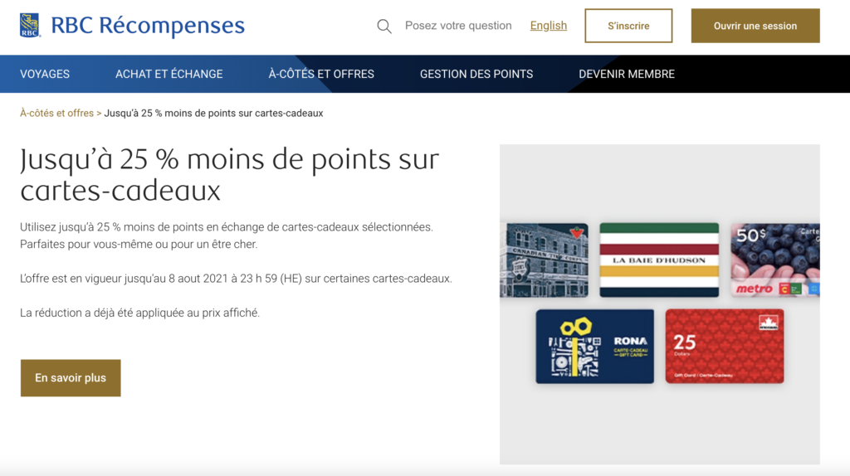Open the RBC Récompenses home title
The height and width of the screenshot is (476, 850).
(148, 26)
